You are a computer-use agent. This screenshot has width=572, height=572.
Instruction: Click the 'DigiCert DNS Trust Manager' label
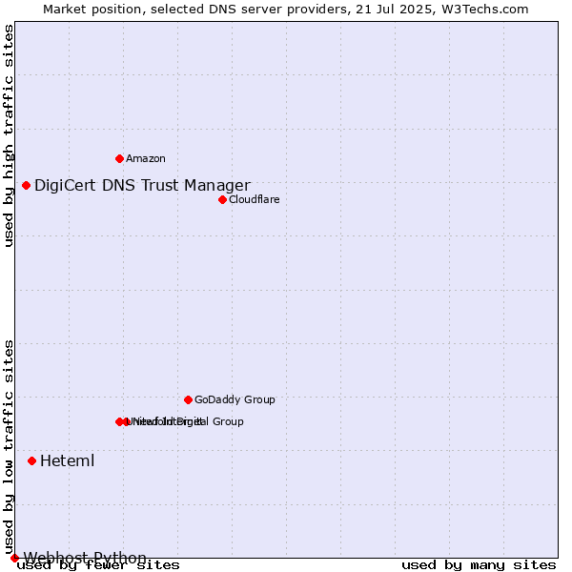click(142, 185)
